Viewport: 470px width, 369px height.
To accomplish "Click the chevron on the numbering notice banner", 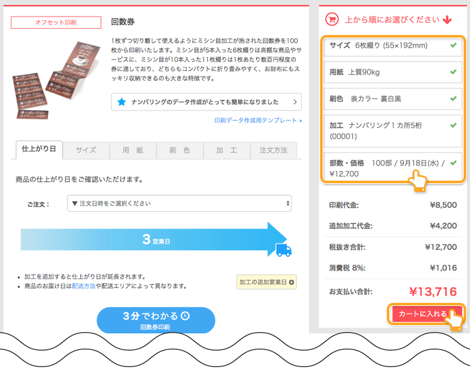I will 295,102.
